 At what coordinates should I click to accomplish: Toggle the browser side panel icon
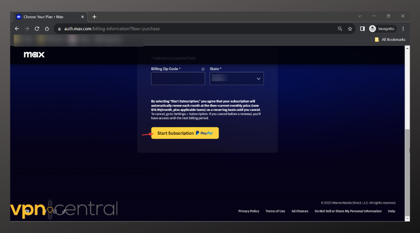click(x=362, y=28)
